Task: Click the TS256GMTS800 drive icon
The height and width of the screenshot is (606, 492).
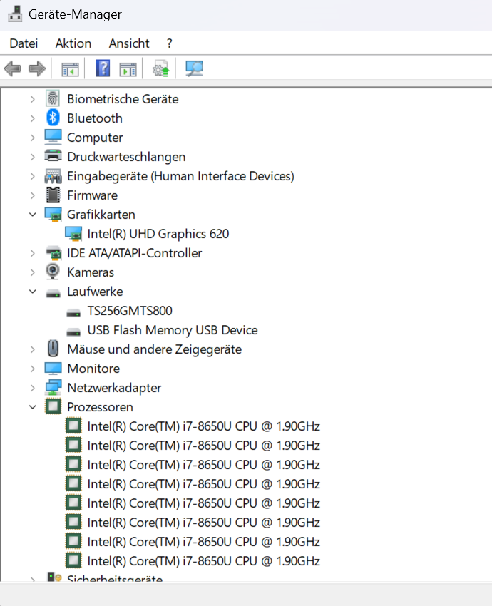Action: pos(73,313)
